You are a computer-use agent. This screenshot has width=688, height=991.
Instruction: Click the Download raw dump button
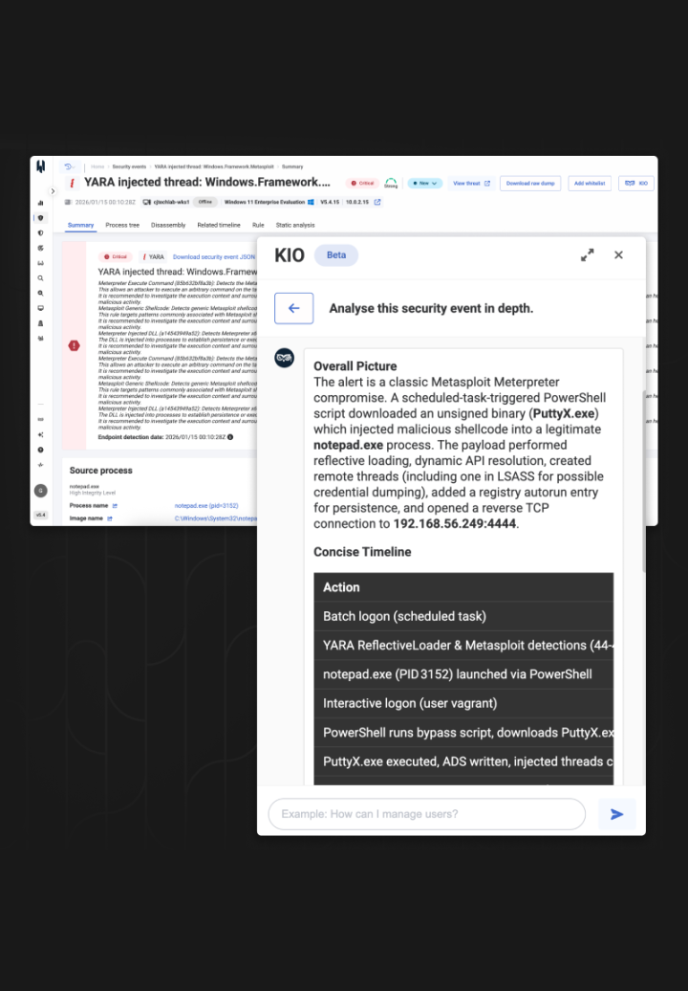coord(530,183)
